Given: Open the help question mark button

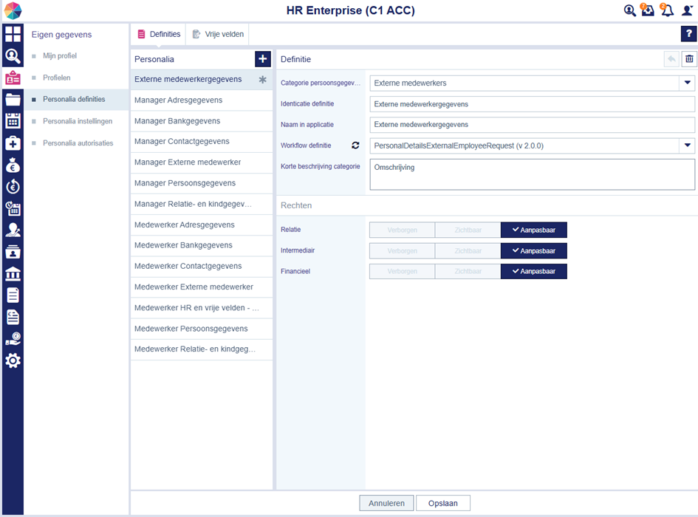Looking at the screenshot, I should [688, 34].
